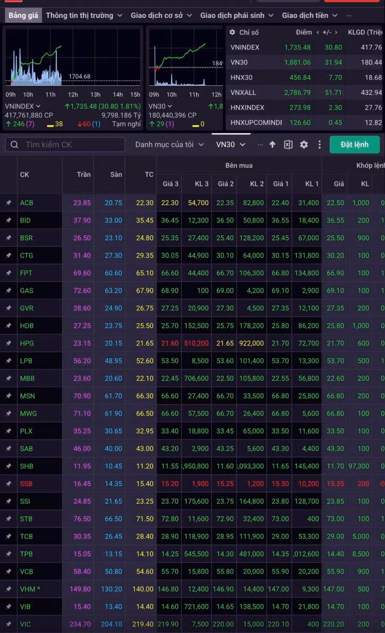Expand Giao dịch tiền menu

click(309, 15)
